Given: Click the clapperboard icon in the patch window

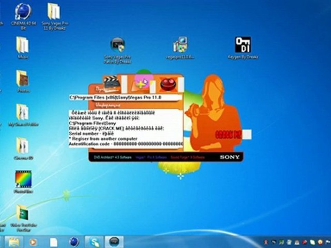Looking at the screenshot, I should click(x=112, y=84).
